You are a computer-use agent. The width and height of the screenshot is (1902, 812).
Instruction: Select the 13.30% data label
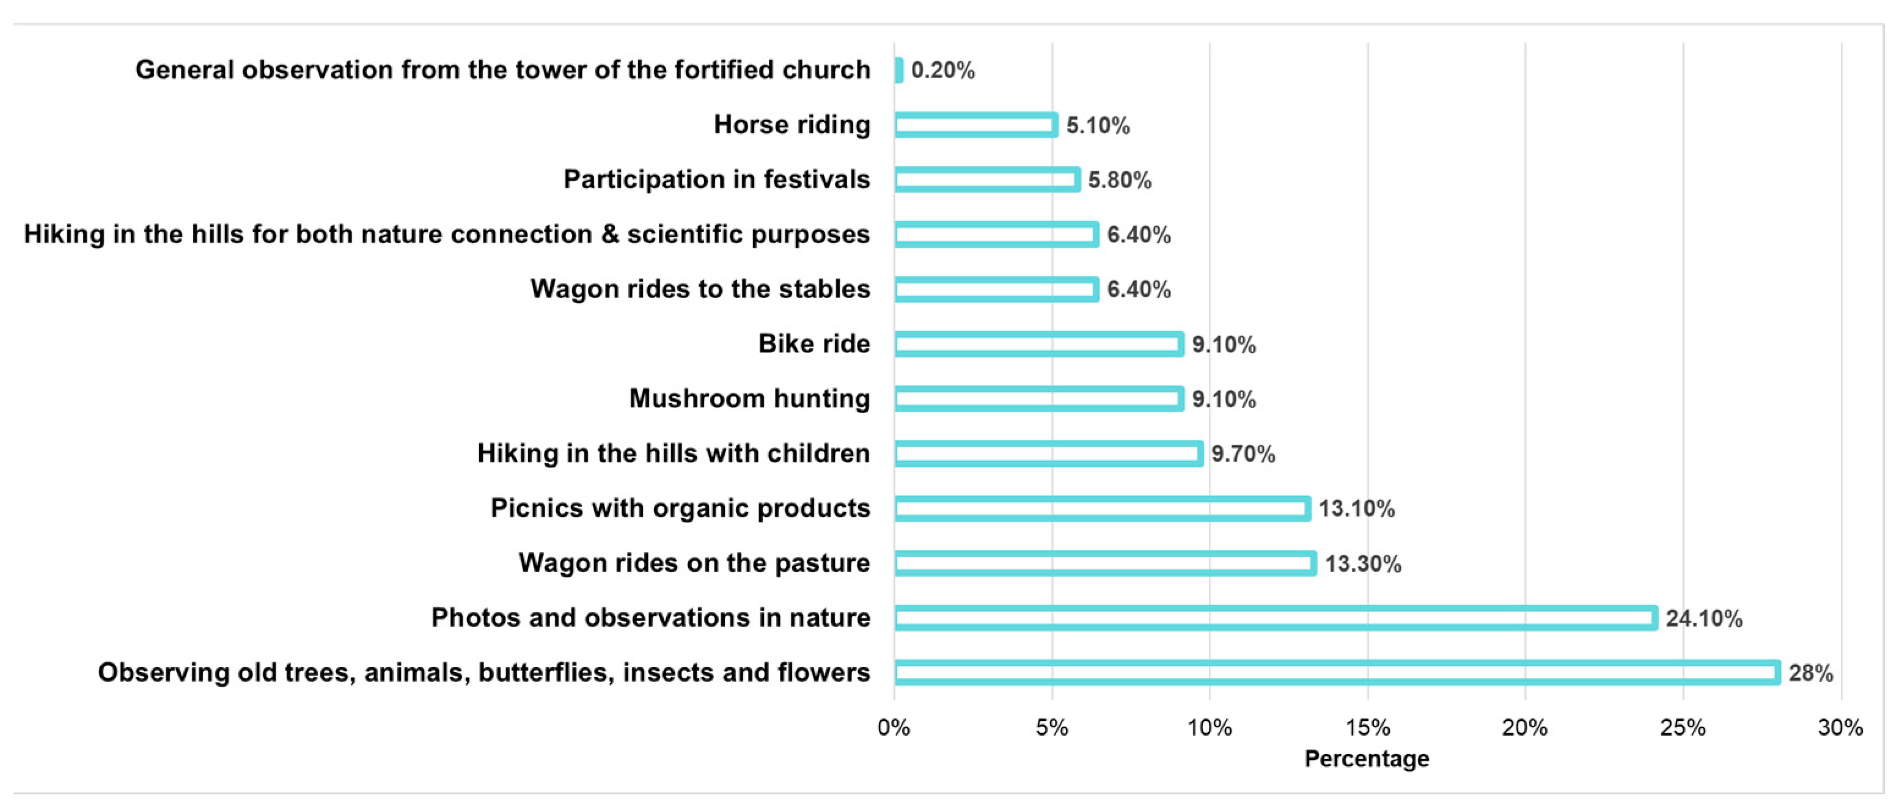[x=1363, y=563]
